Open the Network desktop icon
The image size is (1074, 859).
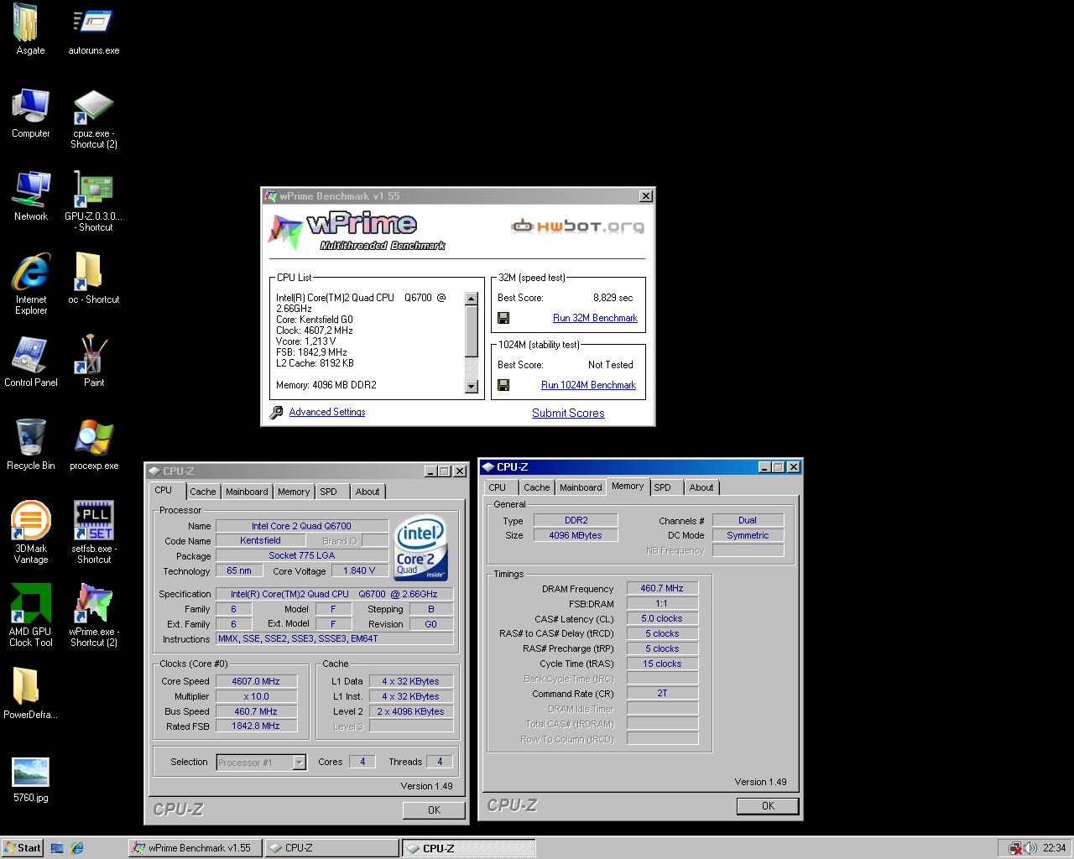[30, 195]
